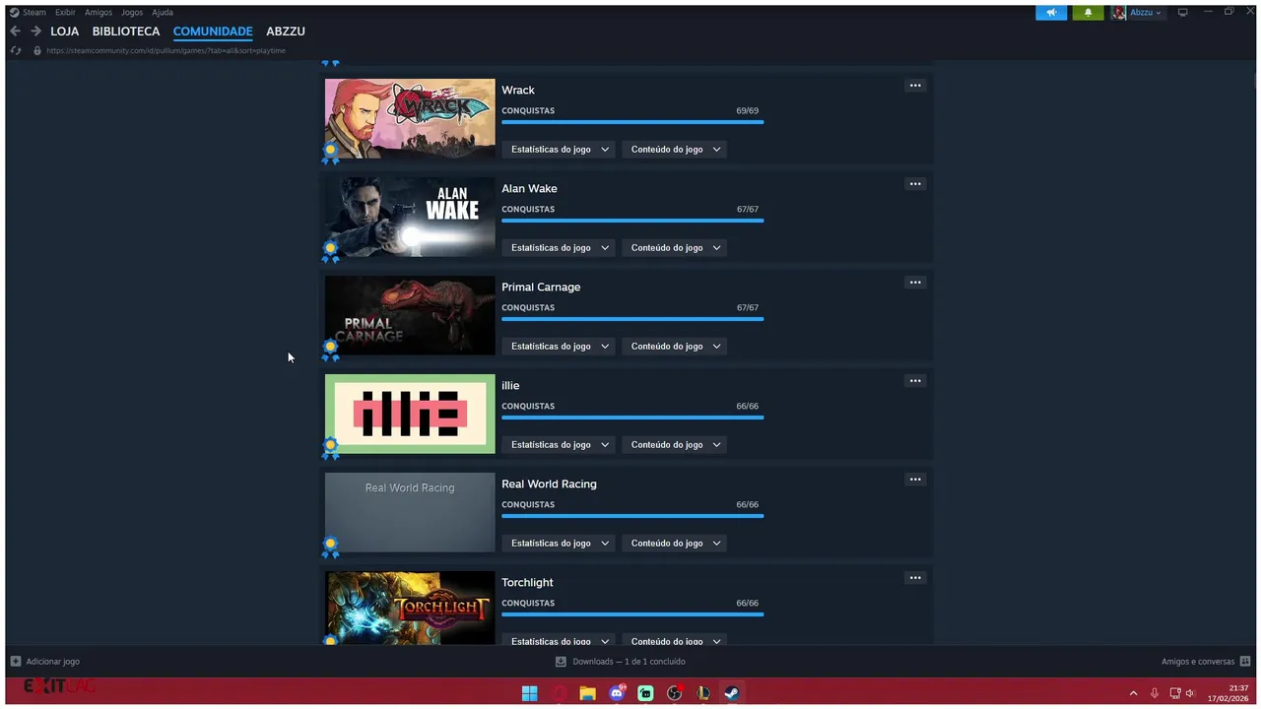The width and height of the screenshot is (1261, 709).
Task: Open OBS Studio from the taskbar
Action: pyautogui.click(x=674, y=693)
